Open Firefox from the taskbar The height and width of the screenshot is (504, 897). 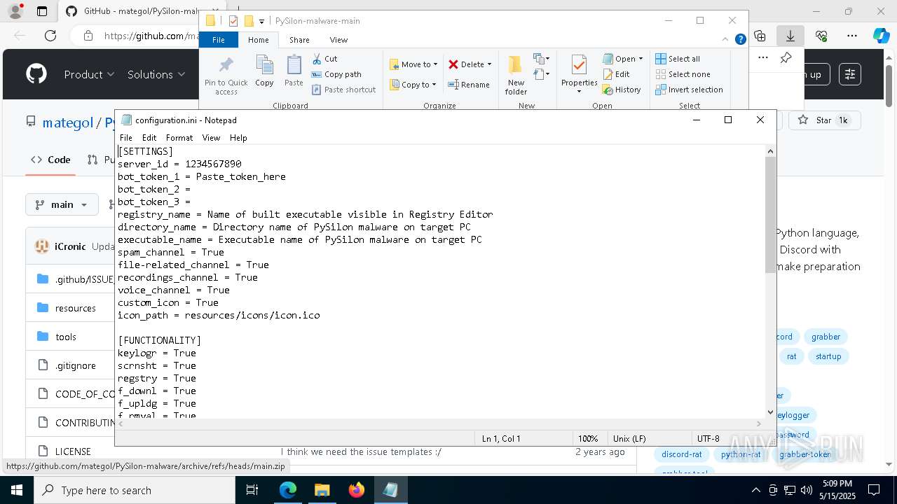(x=356, y=490)
